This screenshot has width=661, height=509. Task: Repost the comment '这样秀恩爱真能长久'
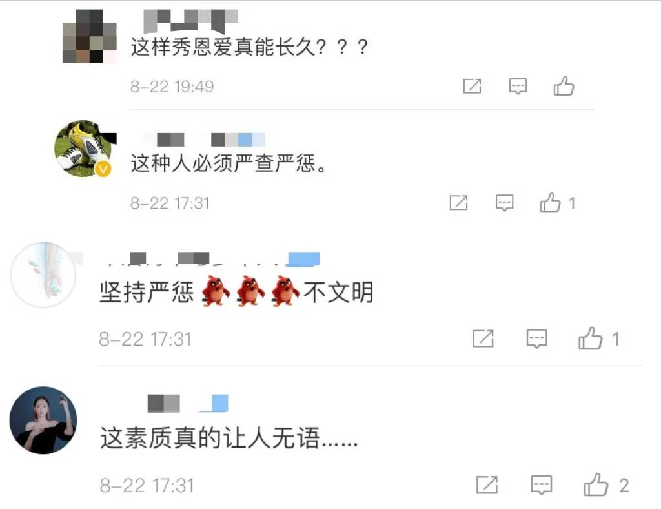tap(472, 86)
